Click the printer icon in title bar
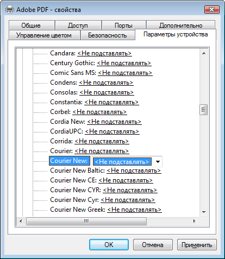 tap(10, 9)
